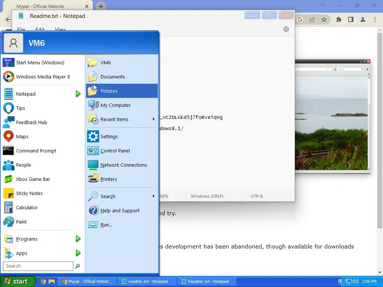Click the 3:06 PM taskbar clock
Image resolution: width=383 pixels, height=287 pixels.
click(x=369, y=282)
